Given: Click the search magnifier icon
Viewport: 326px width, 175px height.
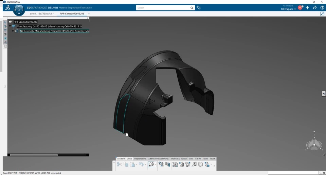Looking at the screenshot, I should pos(192,8).
